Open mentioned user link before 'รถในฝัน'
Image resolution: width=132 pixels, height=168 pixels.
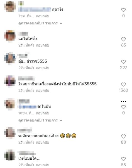(28, 107)
